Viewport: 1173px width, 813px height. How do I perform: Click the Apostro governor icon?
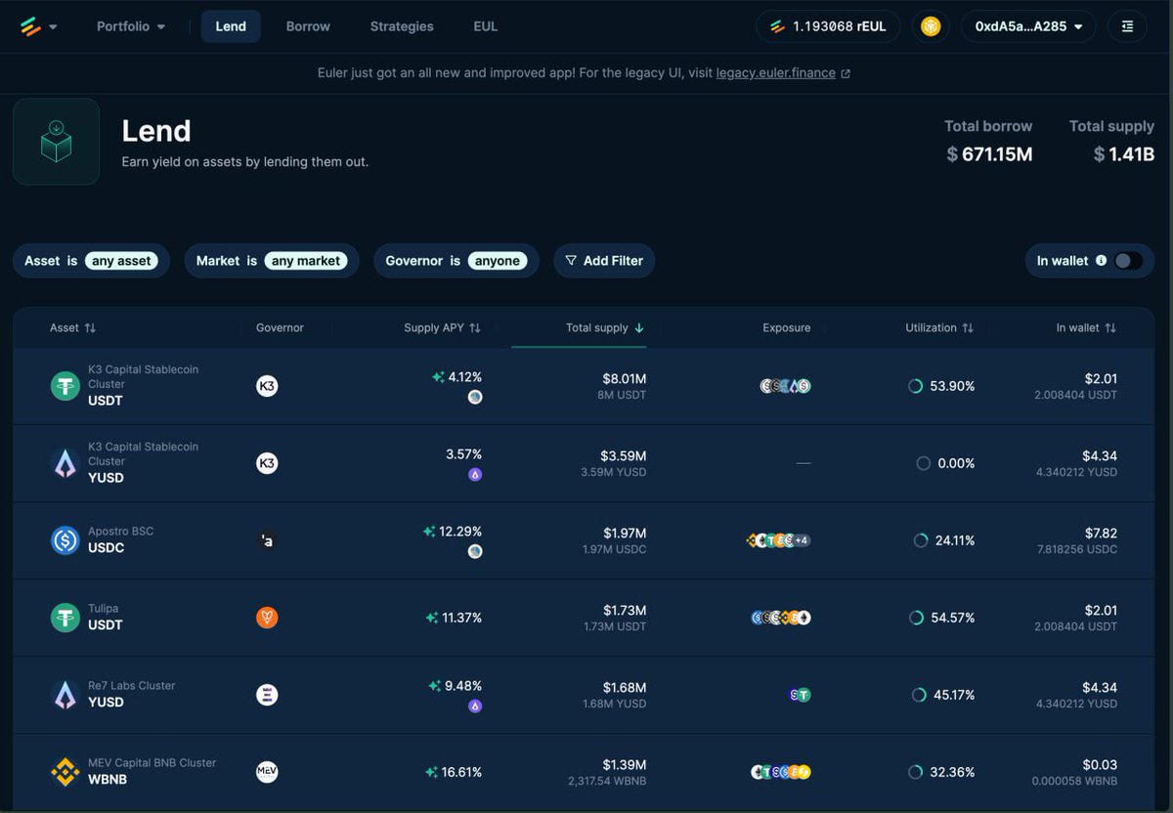267,540
